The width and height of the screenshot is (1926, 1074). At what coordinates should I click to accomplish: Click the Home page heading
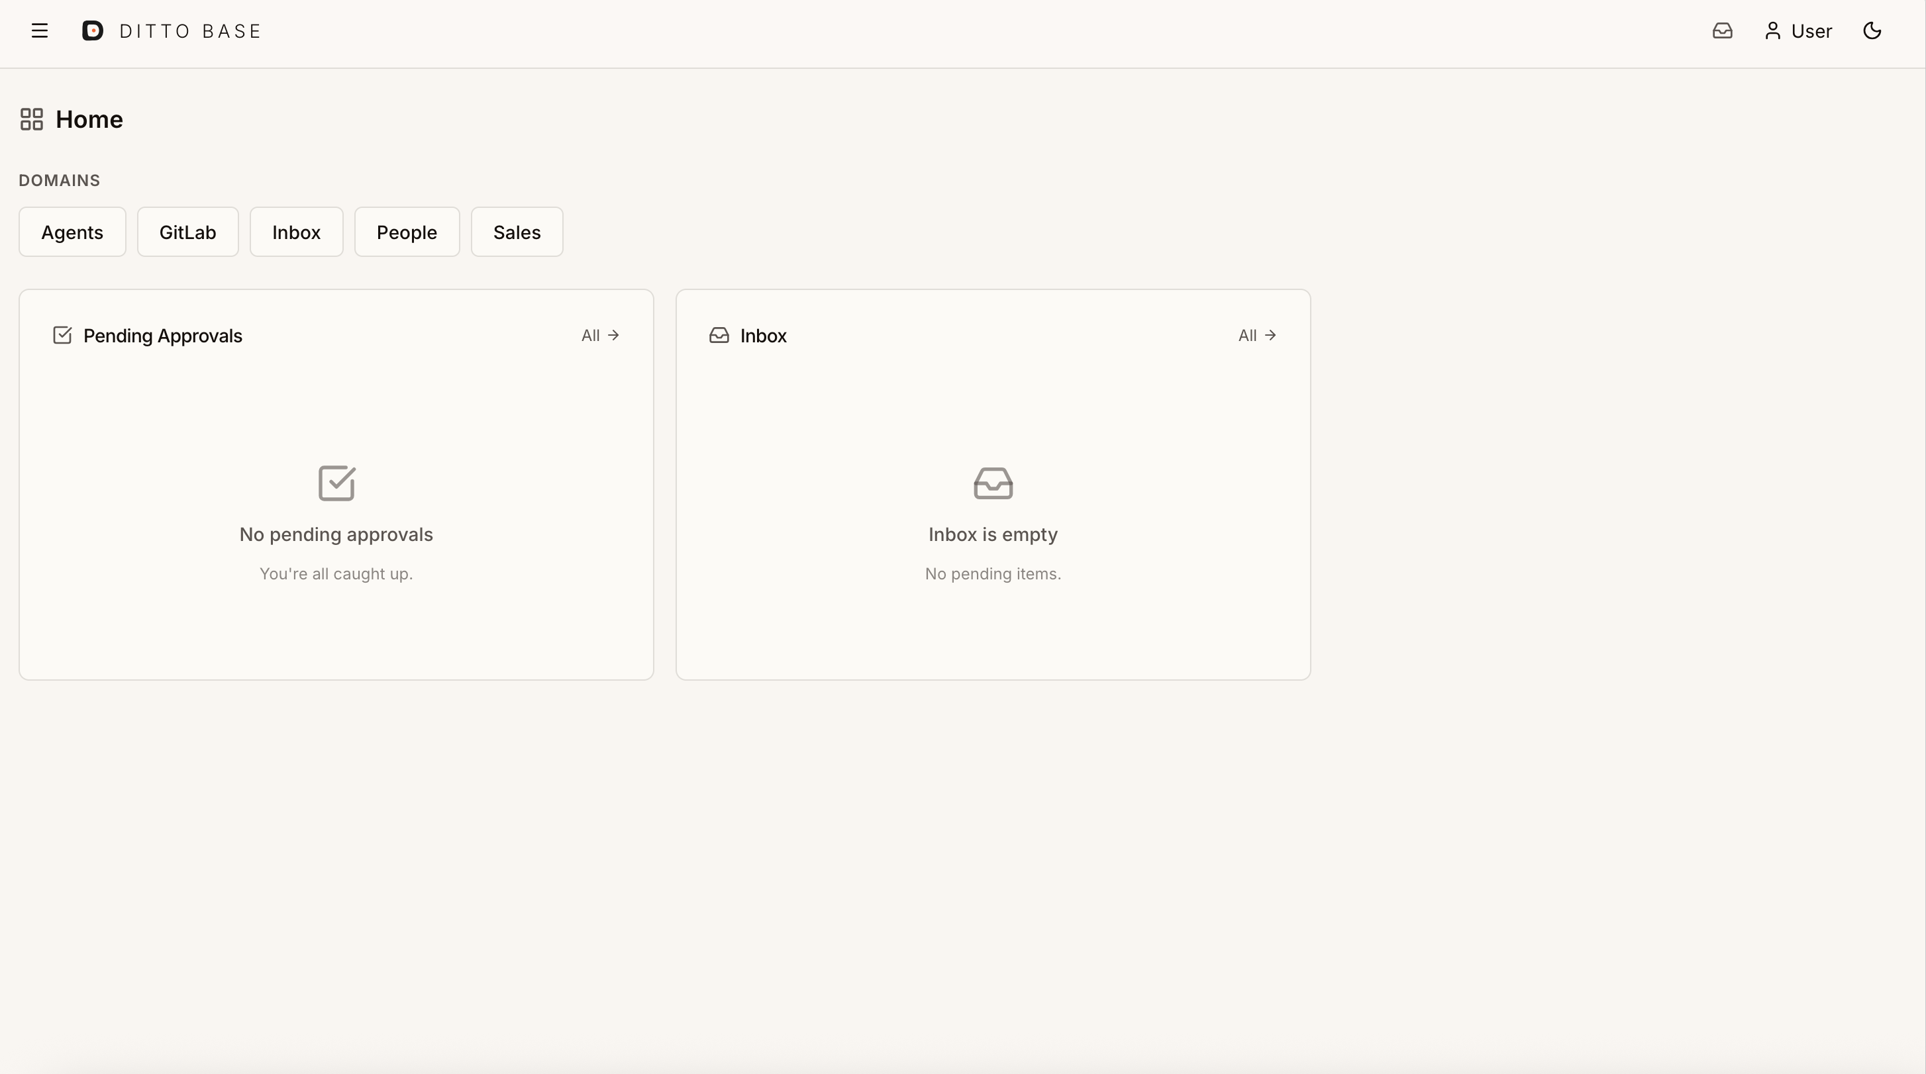(x=89, y=119)
